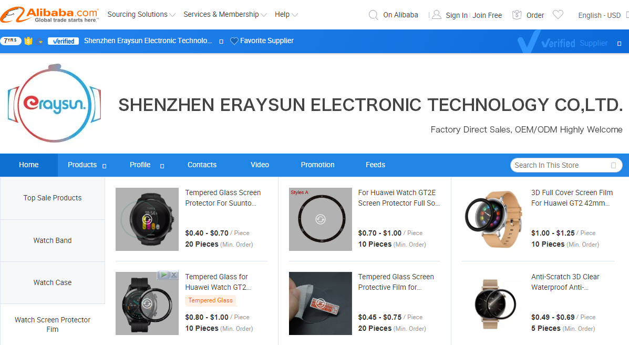Open For Huawei Watch GT2E Screen Protector title

click(399, 198)
